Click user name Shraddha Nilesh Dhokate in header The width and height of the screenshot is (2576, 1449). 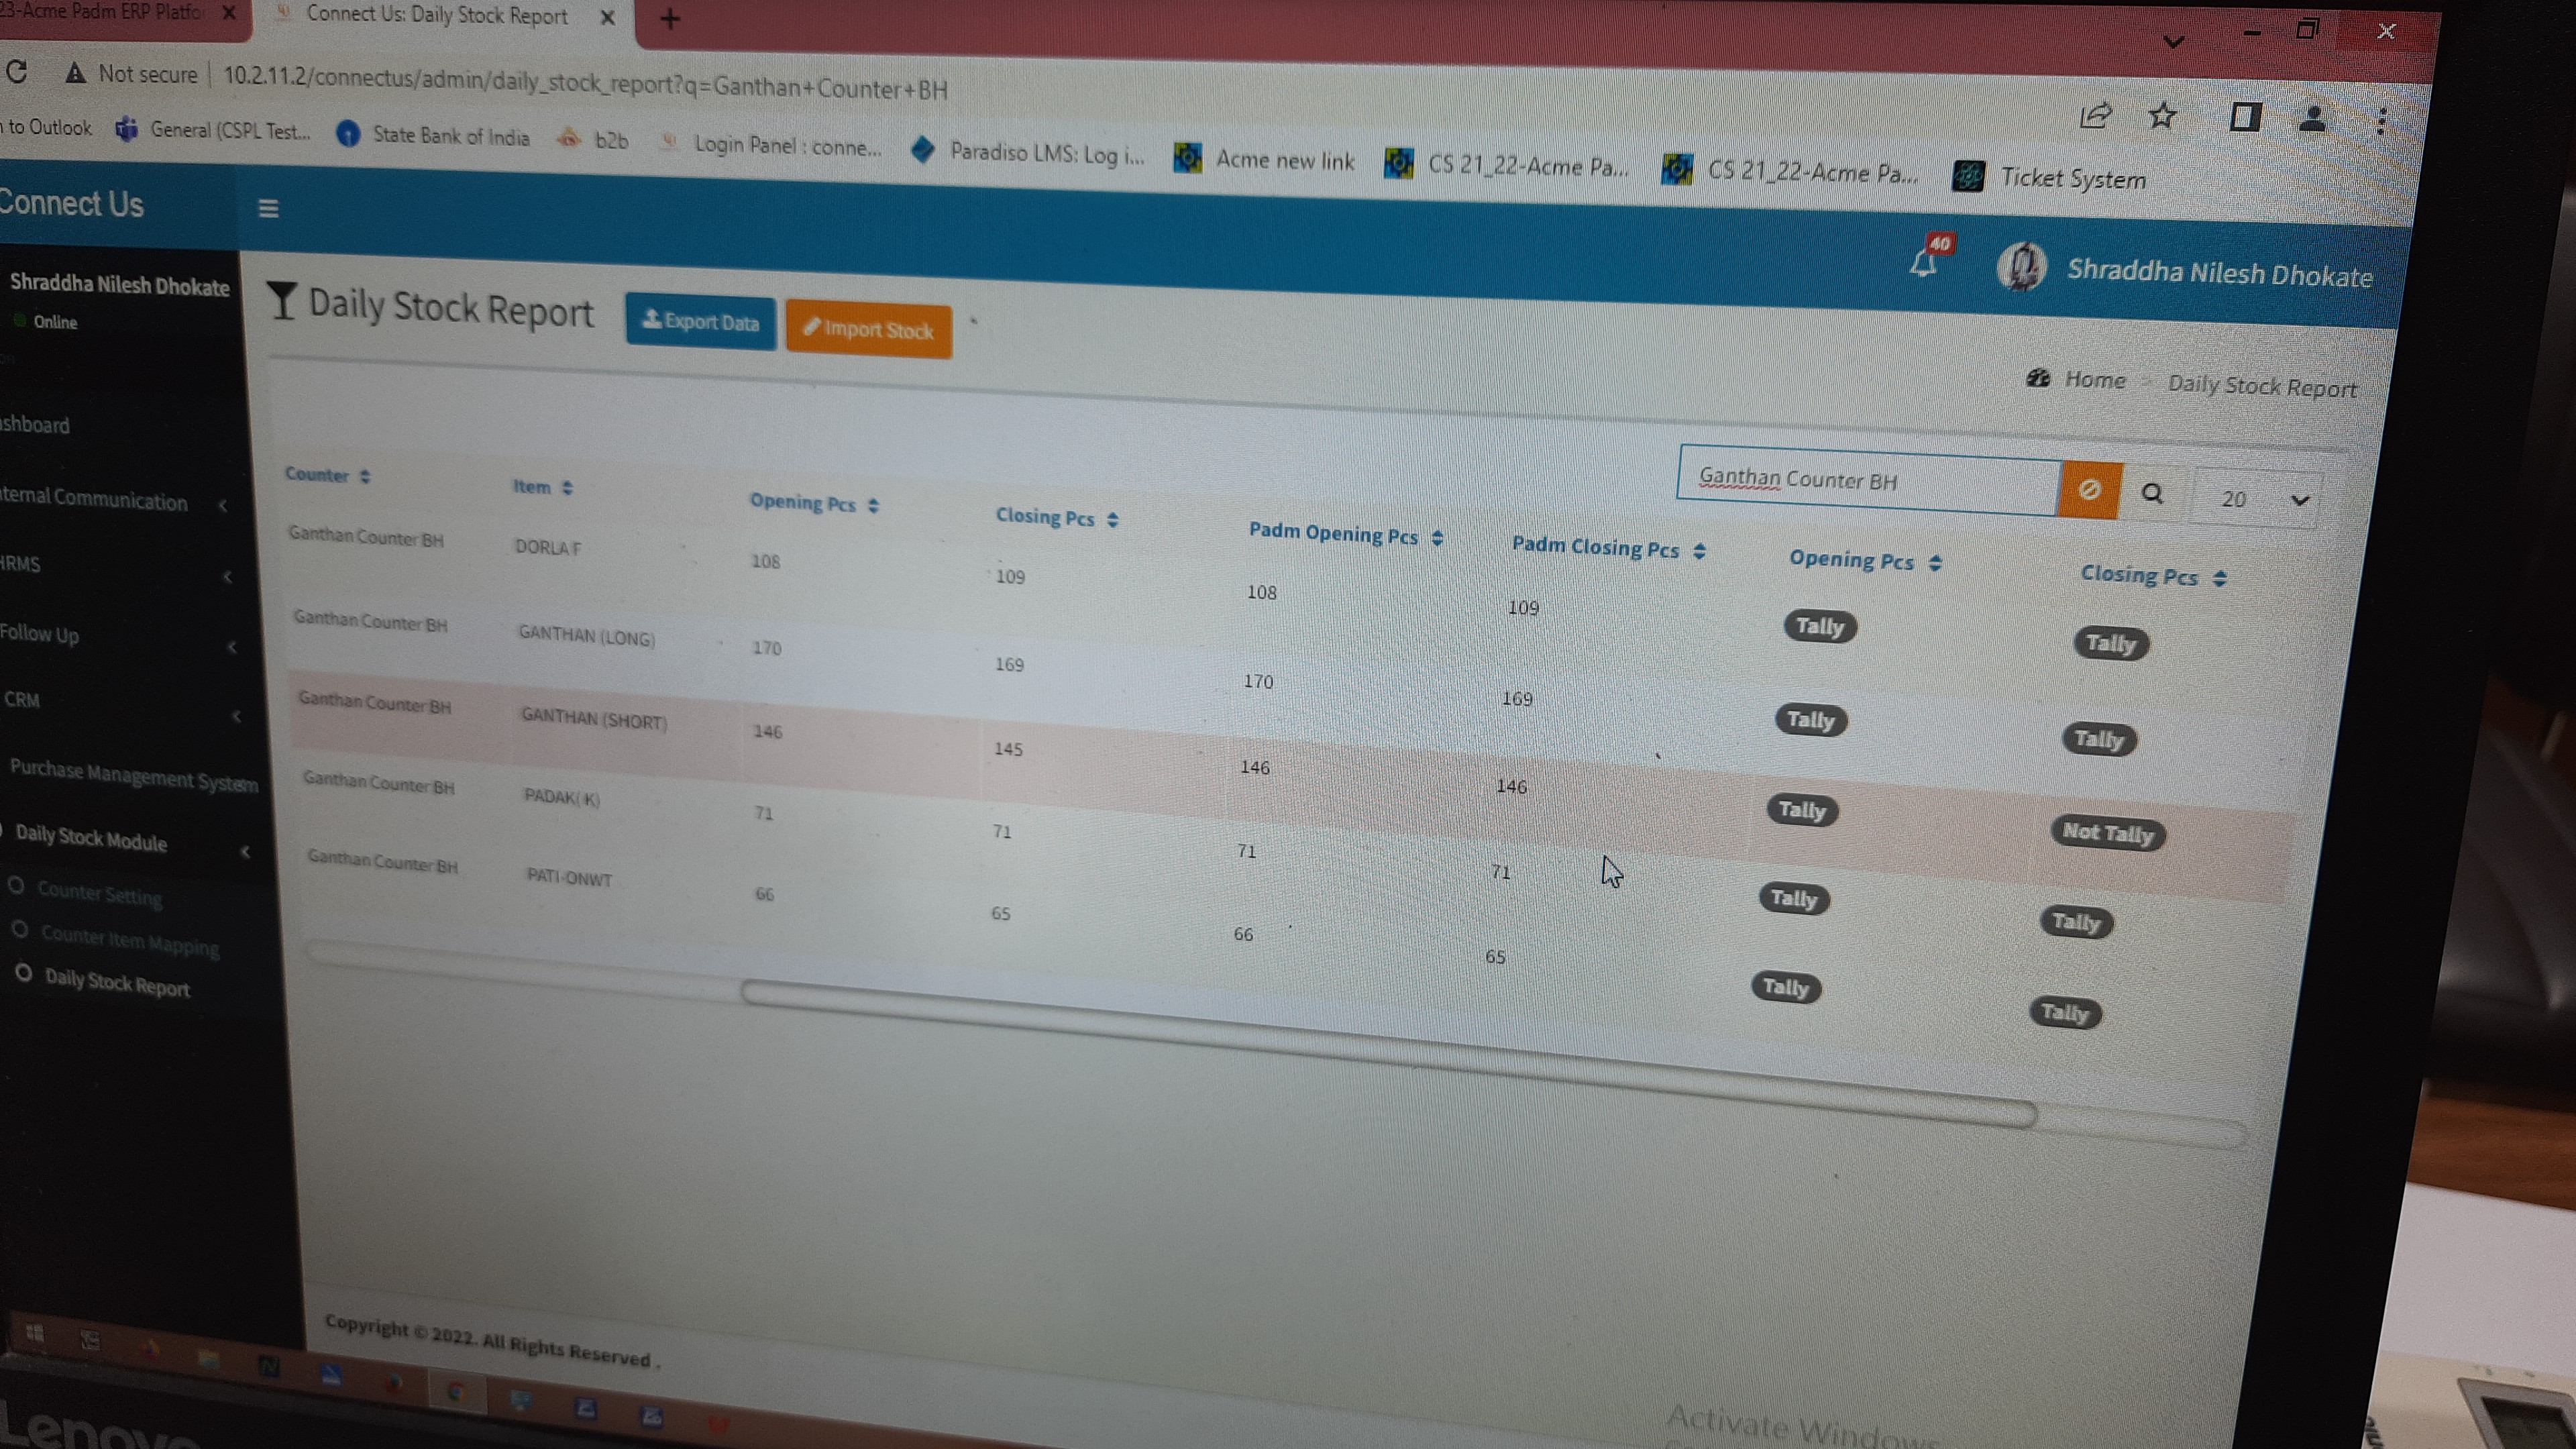click(2219, 273)
